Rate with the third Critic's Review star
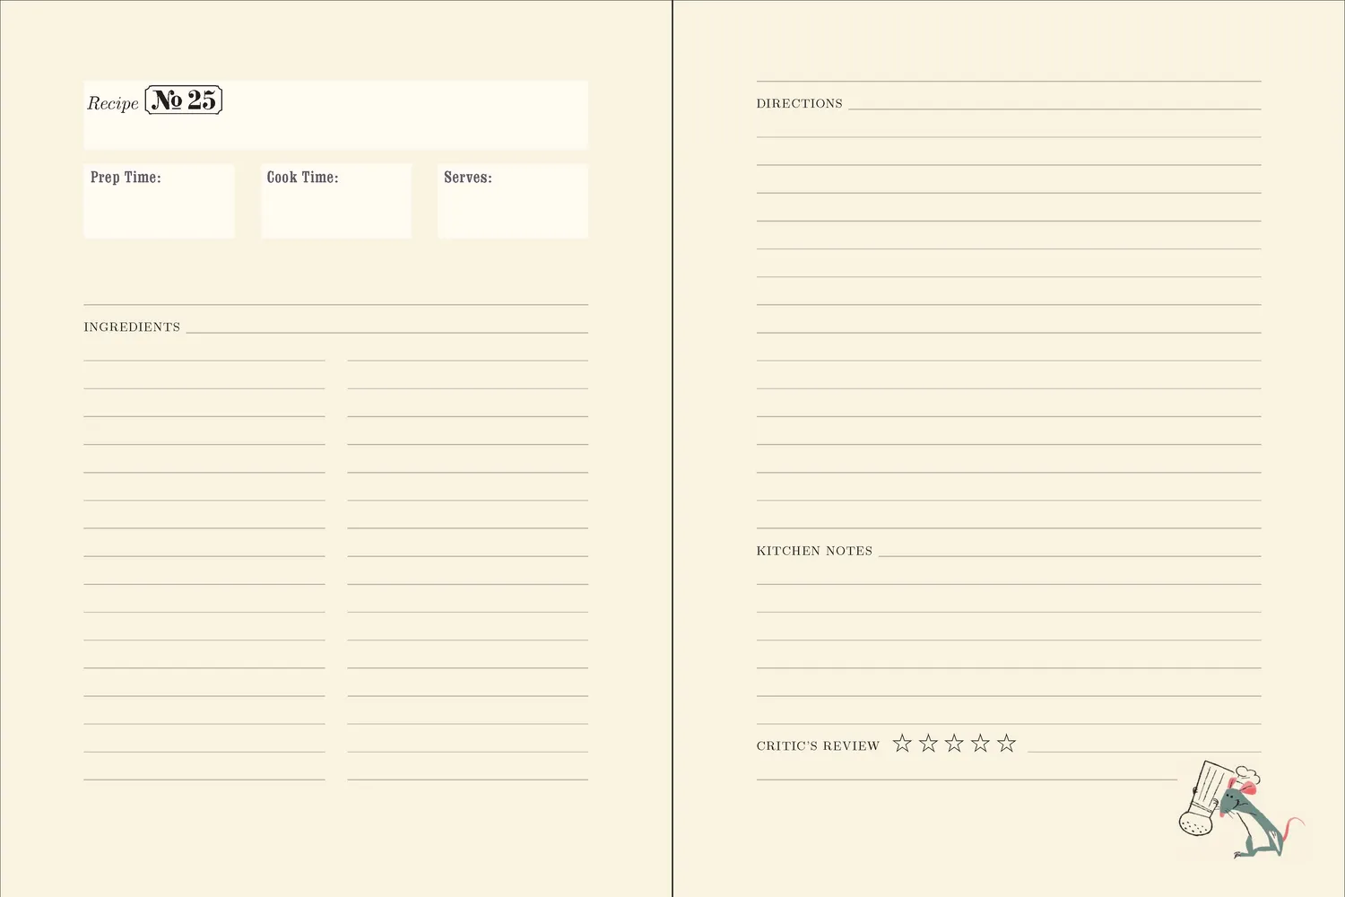The width and height of the screenshot is (1345, 897). point(954,743)
